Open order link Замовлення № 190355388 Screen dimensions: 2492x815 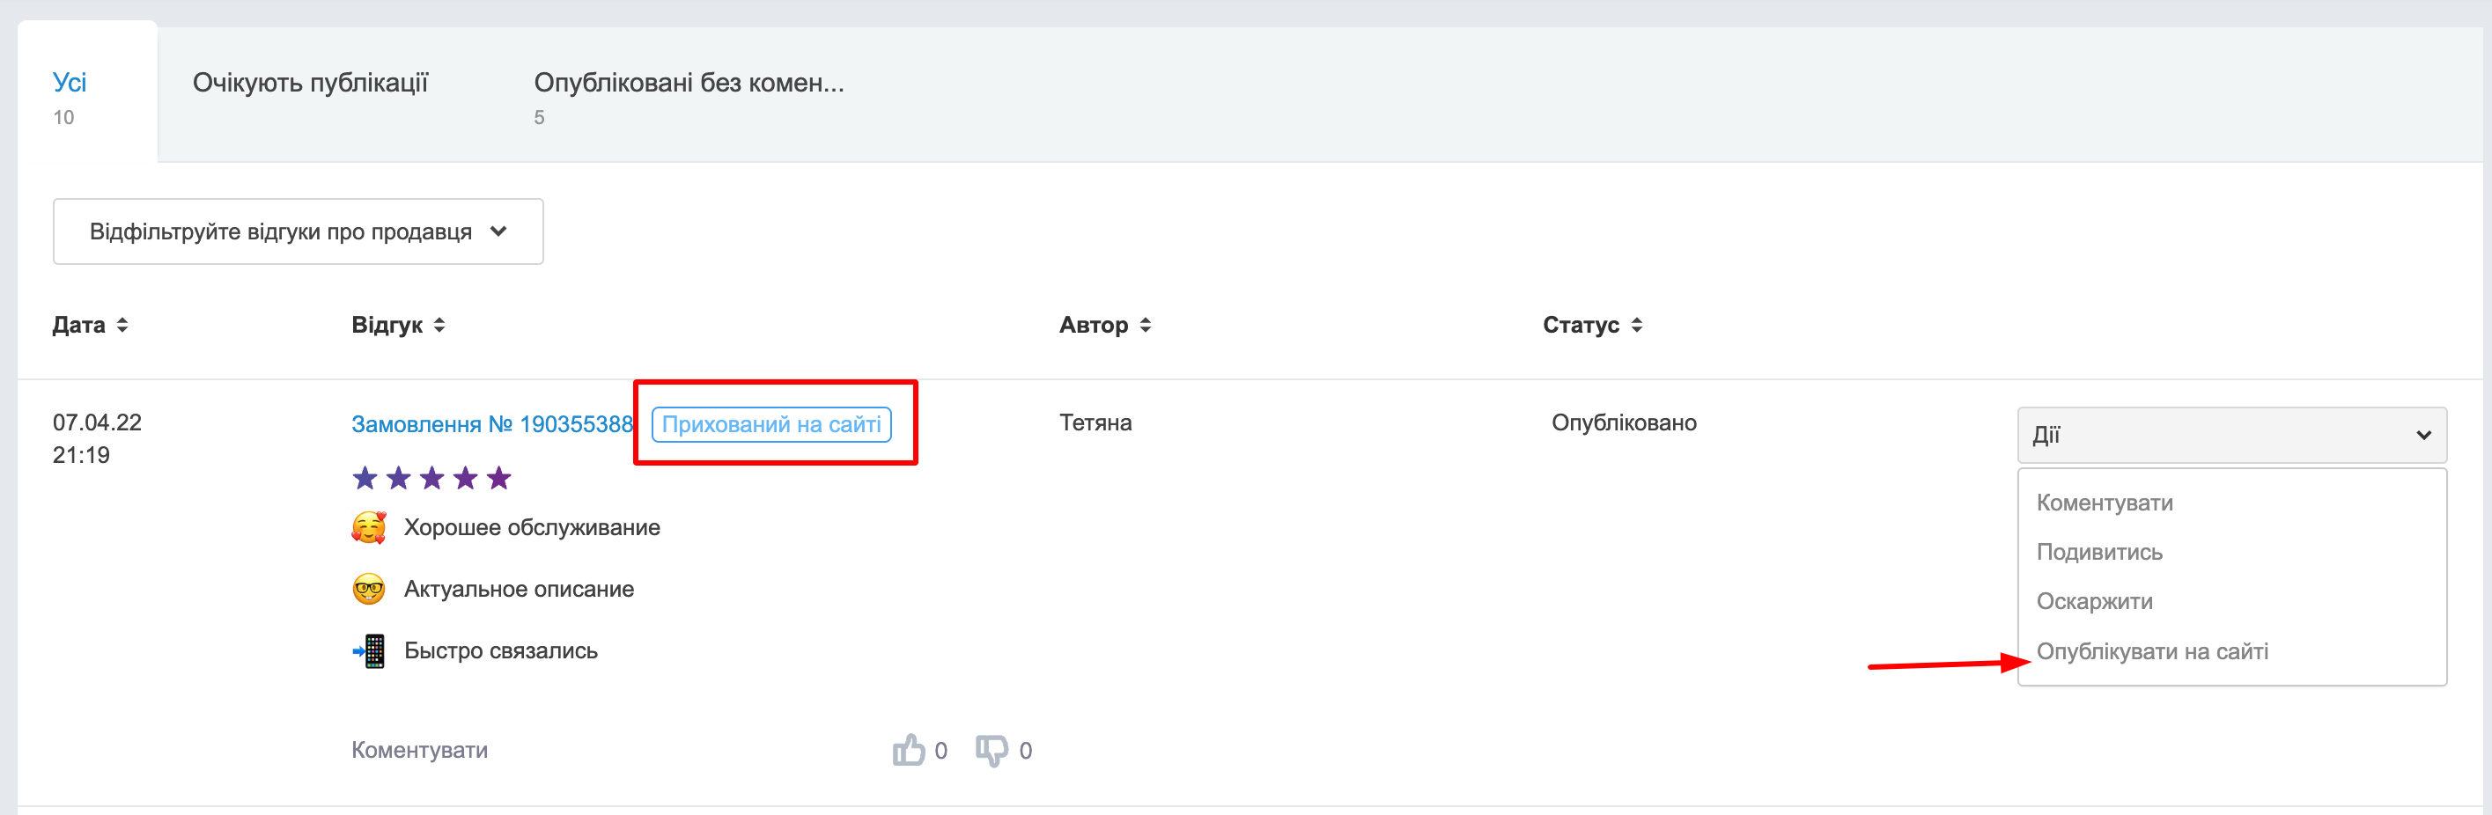491,423
